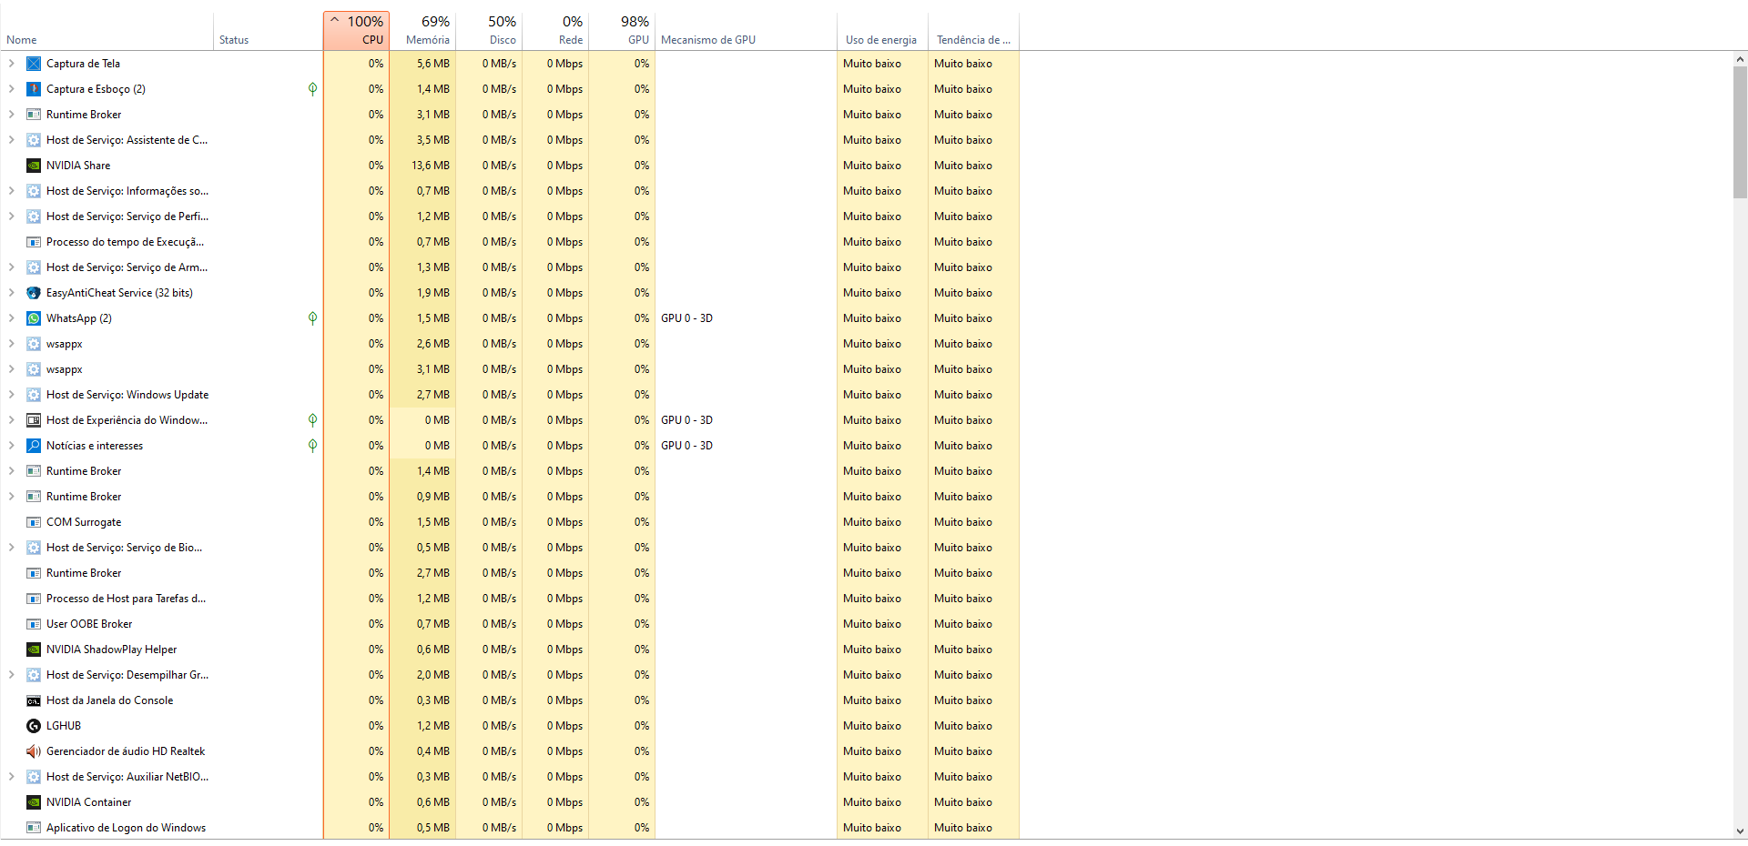The image size is (1748, 846).
Task: Expand the Notícias e interesses group
Action: point(11,446)
